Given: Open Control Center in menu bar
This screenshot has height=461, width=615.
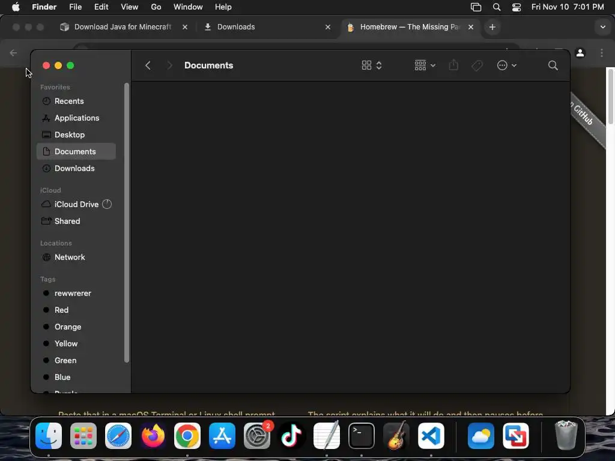Looking at the screenshot, I should 517,7.
